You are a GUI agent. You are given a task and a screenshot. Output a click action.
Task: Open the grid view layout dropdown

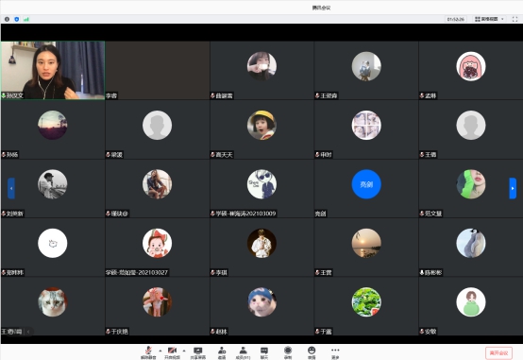pos(489,19)
